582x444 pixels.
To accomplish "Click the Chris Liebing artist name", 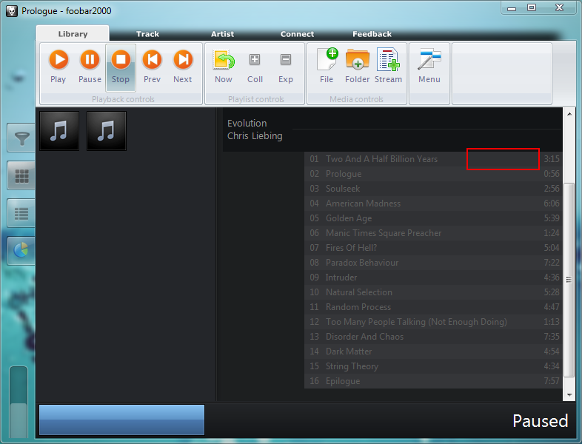I will 255,135.
